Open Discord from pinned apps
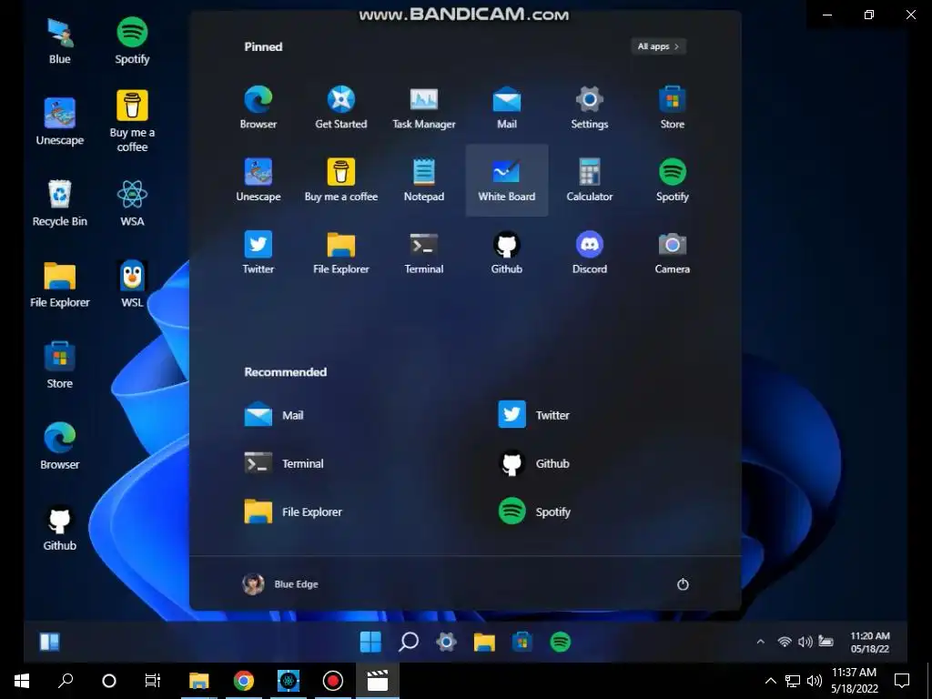 [x=589, y=253]
